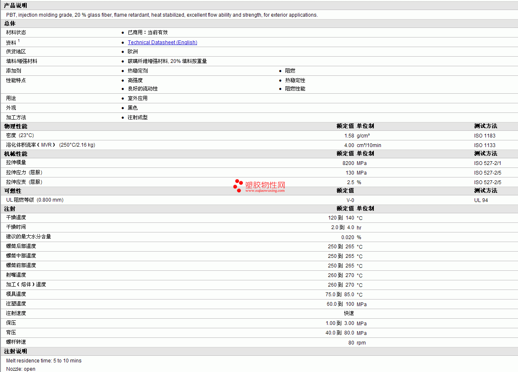The height and width of the screenshot is (372, 518).
Task: Click the UL 阻燃等级 (0.800 mm) label
Action: point(35,200)
